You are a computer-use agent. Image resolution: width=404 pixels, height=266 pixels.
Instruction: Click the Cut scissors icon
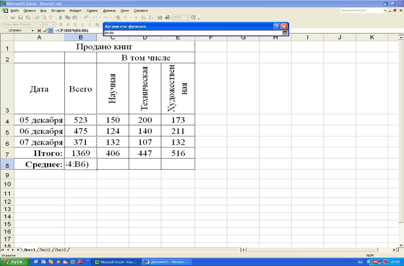click(x=60, y=17)
